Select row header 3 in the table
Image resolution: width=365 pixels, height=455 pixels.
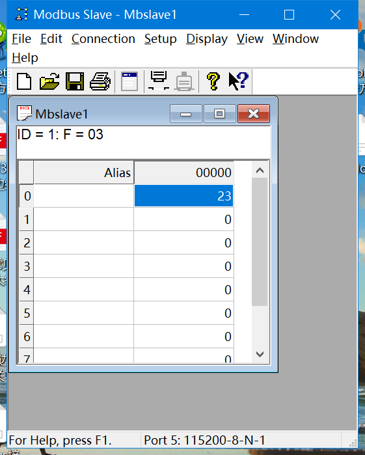click(27, 266)
